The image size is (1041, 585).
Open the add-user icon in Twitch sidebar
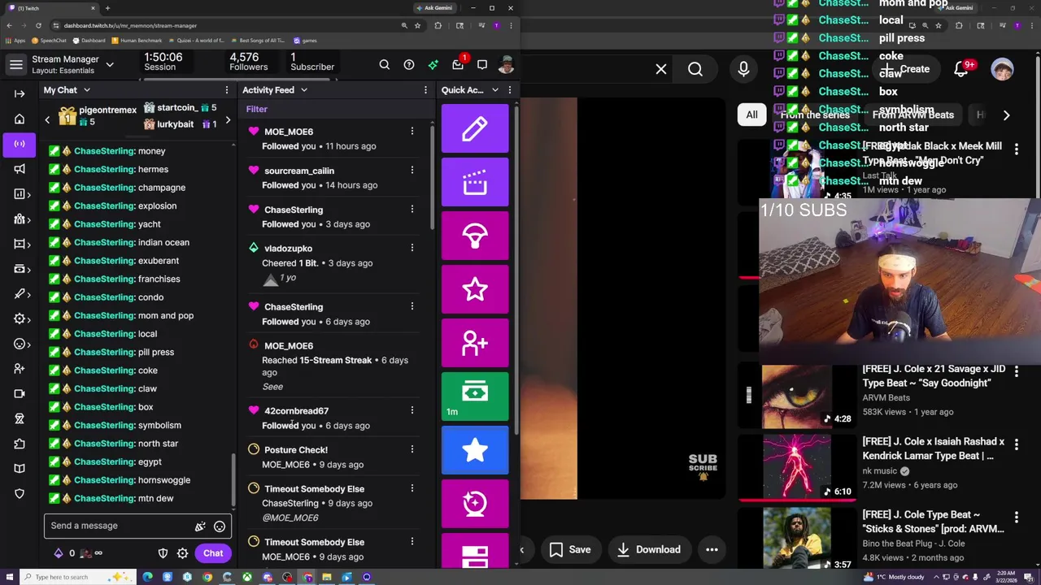click(20, 369)
